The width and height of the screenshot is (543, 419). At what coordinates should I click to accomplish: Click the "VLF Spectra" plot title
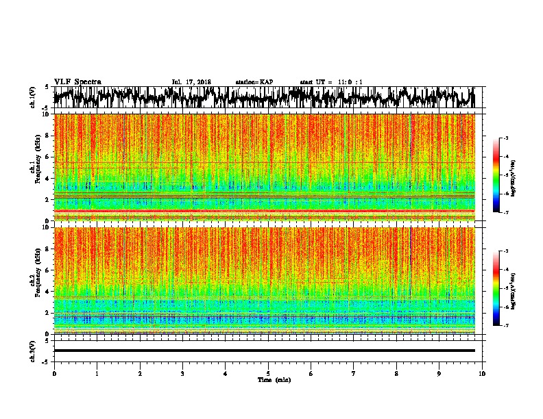pos(78,81)
